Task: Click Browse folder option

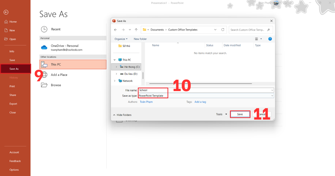Action: (73, 85)
